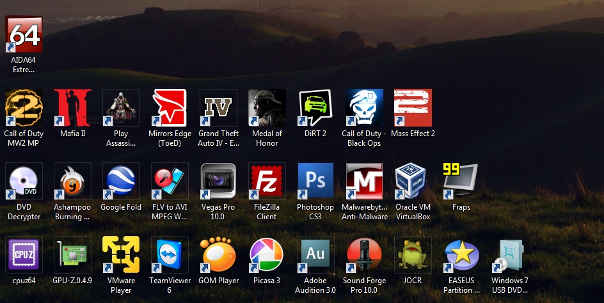Click the "Mafia II" label text
Screen dimensions: 604x303
[73, 134]
